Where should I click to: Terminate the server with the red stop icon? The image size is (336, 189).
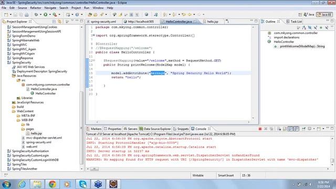[x=260, y=129]
